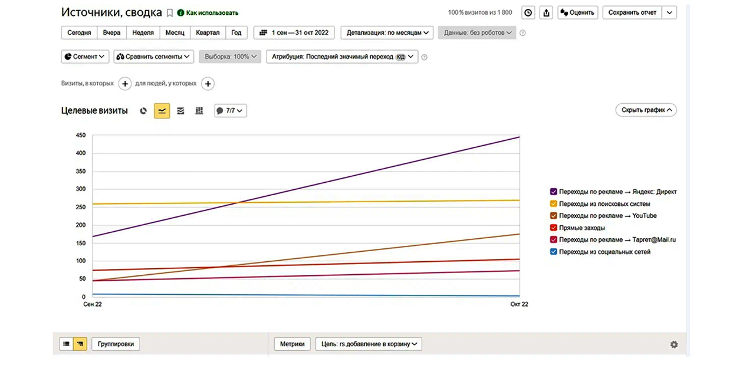Screen dimensions: 743x365
Task: Collapse chart with Скрыть график button
Action: pyautogui.click(x=646, y=110)
